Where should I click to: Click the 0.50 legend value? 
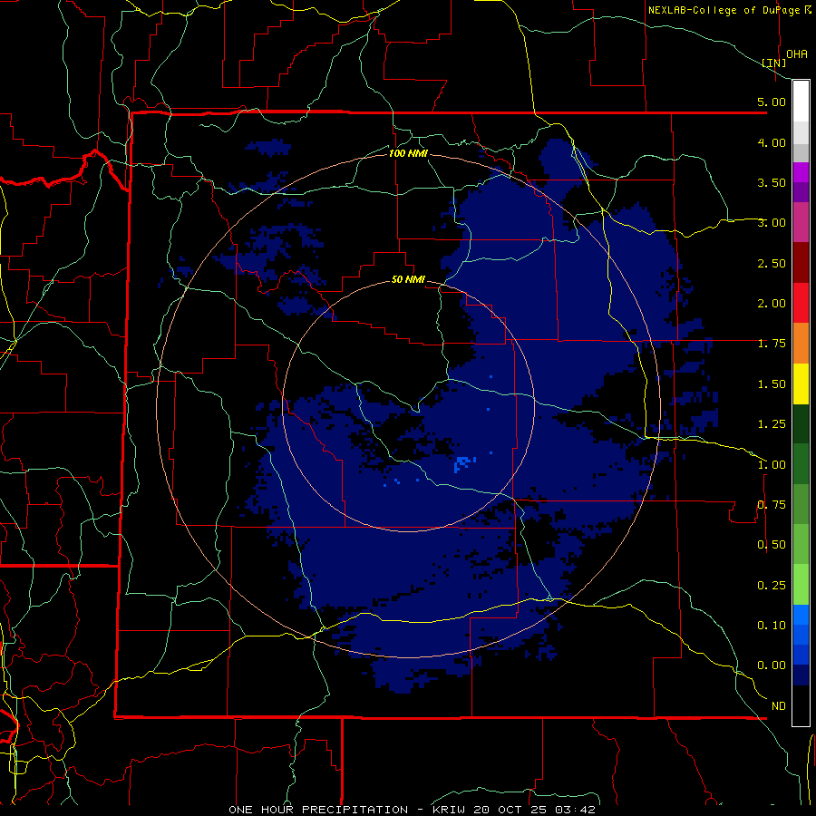(x=772, y=545)
